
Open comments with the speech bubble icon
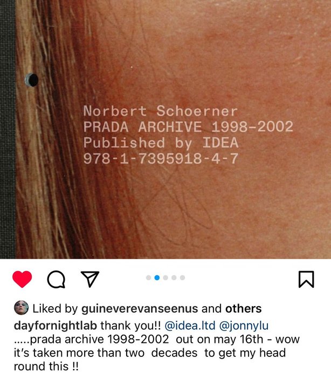(x=56, y=279)
